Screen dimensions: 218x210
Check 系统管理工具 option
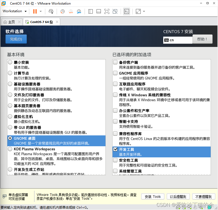pyautogui.click(x=115, y=171)
